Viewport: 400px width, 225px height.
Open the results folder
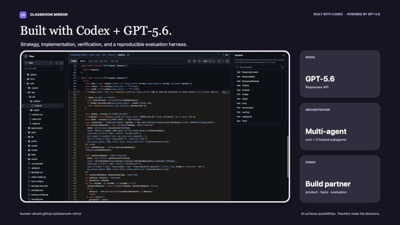tap(34, 146)
